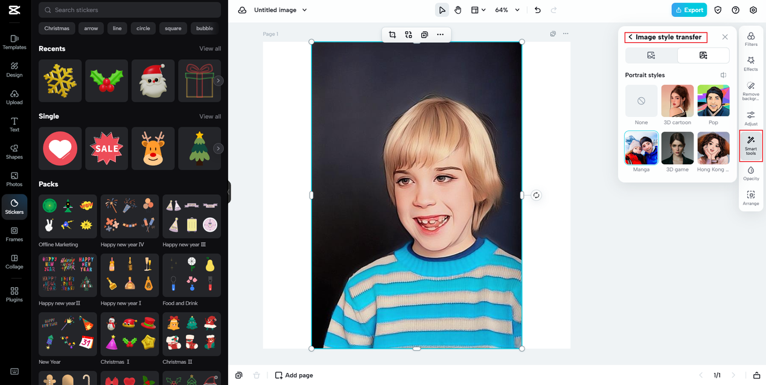Click View all next to Recents
Screen dimensions: 766x385
(x=210, y=49)
